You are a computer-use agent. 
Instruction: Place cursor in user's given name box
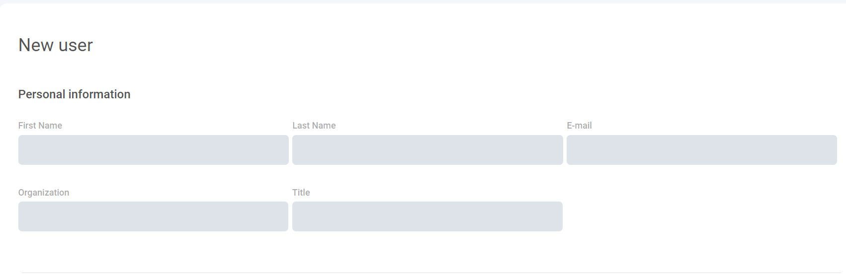point(153,150)
